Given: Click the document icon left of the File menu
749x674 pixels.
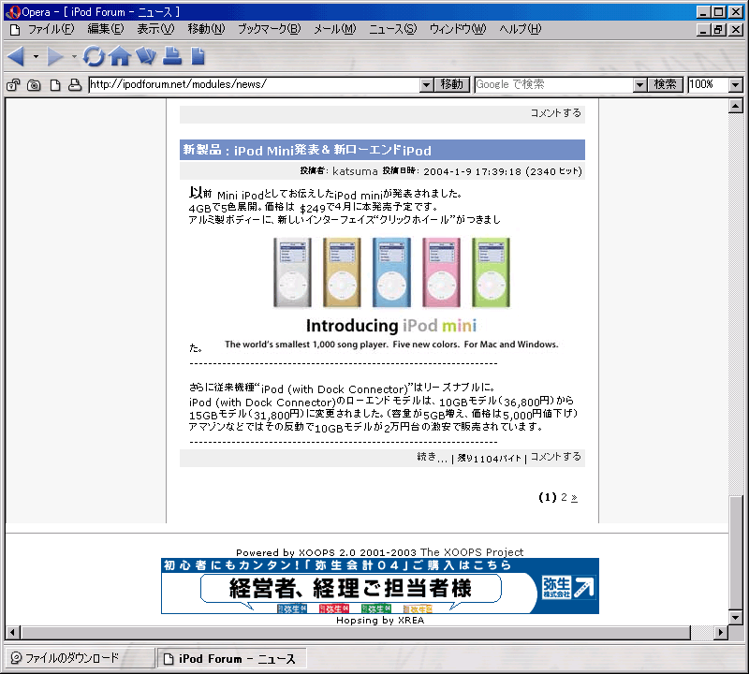Looking at the screenshot, I should point(15,30).
